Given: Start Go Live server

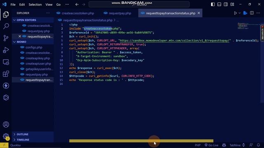Looking at the screenshot, I should tap(212, 145).
